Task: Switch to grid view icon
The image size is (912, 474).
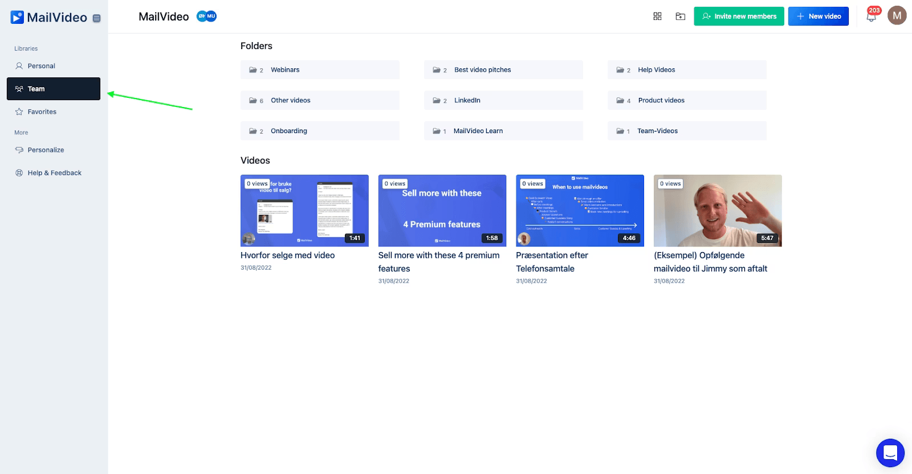Action: [x=657, y=17]
